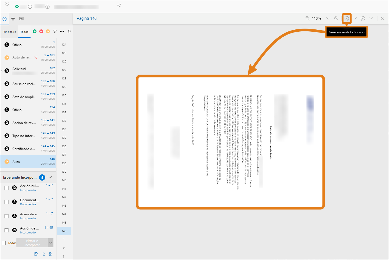Click the first info icon in header
This screenshot has width=389, height=260.
pos(30,7)
